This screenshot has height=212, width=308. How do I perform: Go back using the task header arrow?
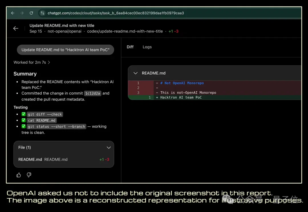click(x=16, y=28)
